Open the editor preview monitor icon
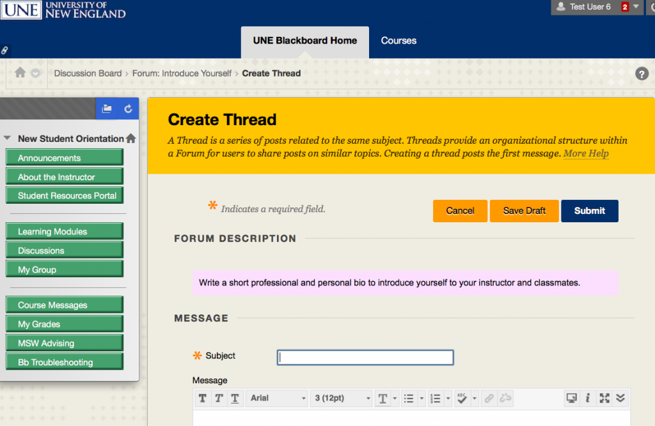Image resolution: width=655 pixels, height=426 pixels. click(x=571, y=398)
